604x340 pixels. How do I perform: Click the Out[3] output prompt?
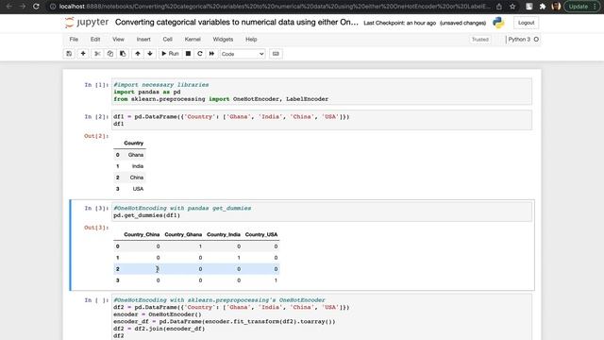(96, 228)
